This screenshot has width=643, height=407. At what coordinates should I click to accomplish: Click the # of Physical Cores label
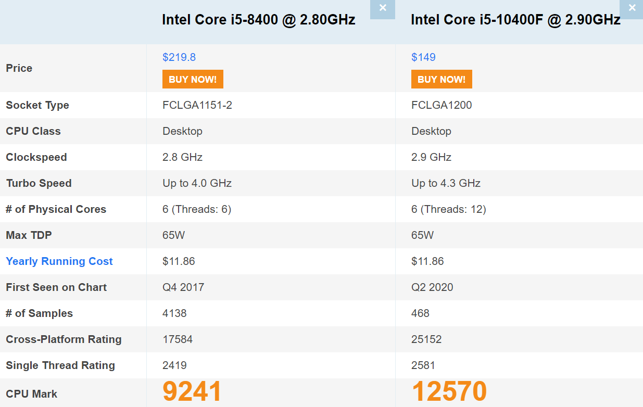coord(56,209)
